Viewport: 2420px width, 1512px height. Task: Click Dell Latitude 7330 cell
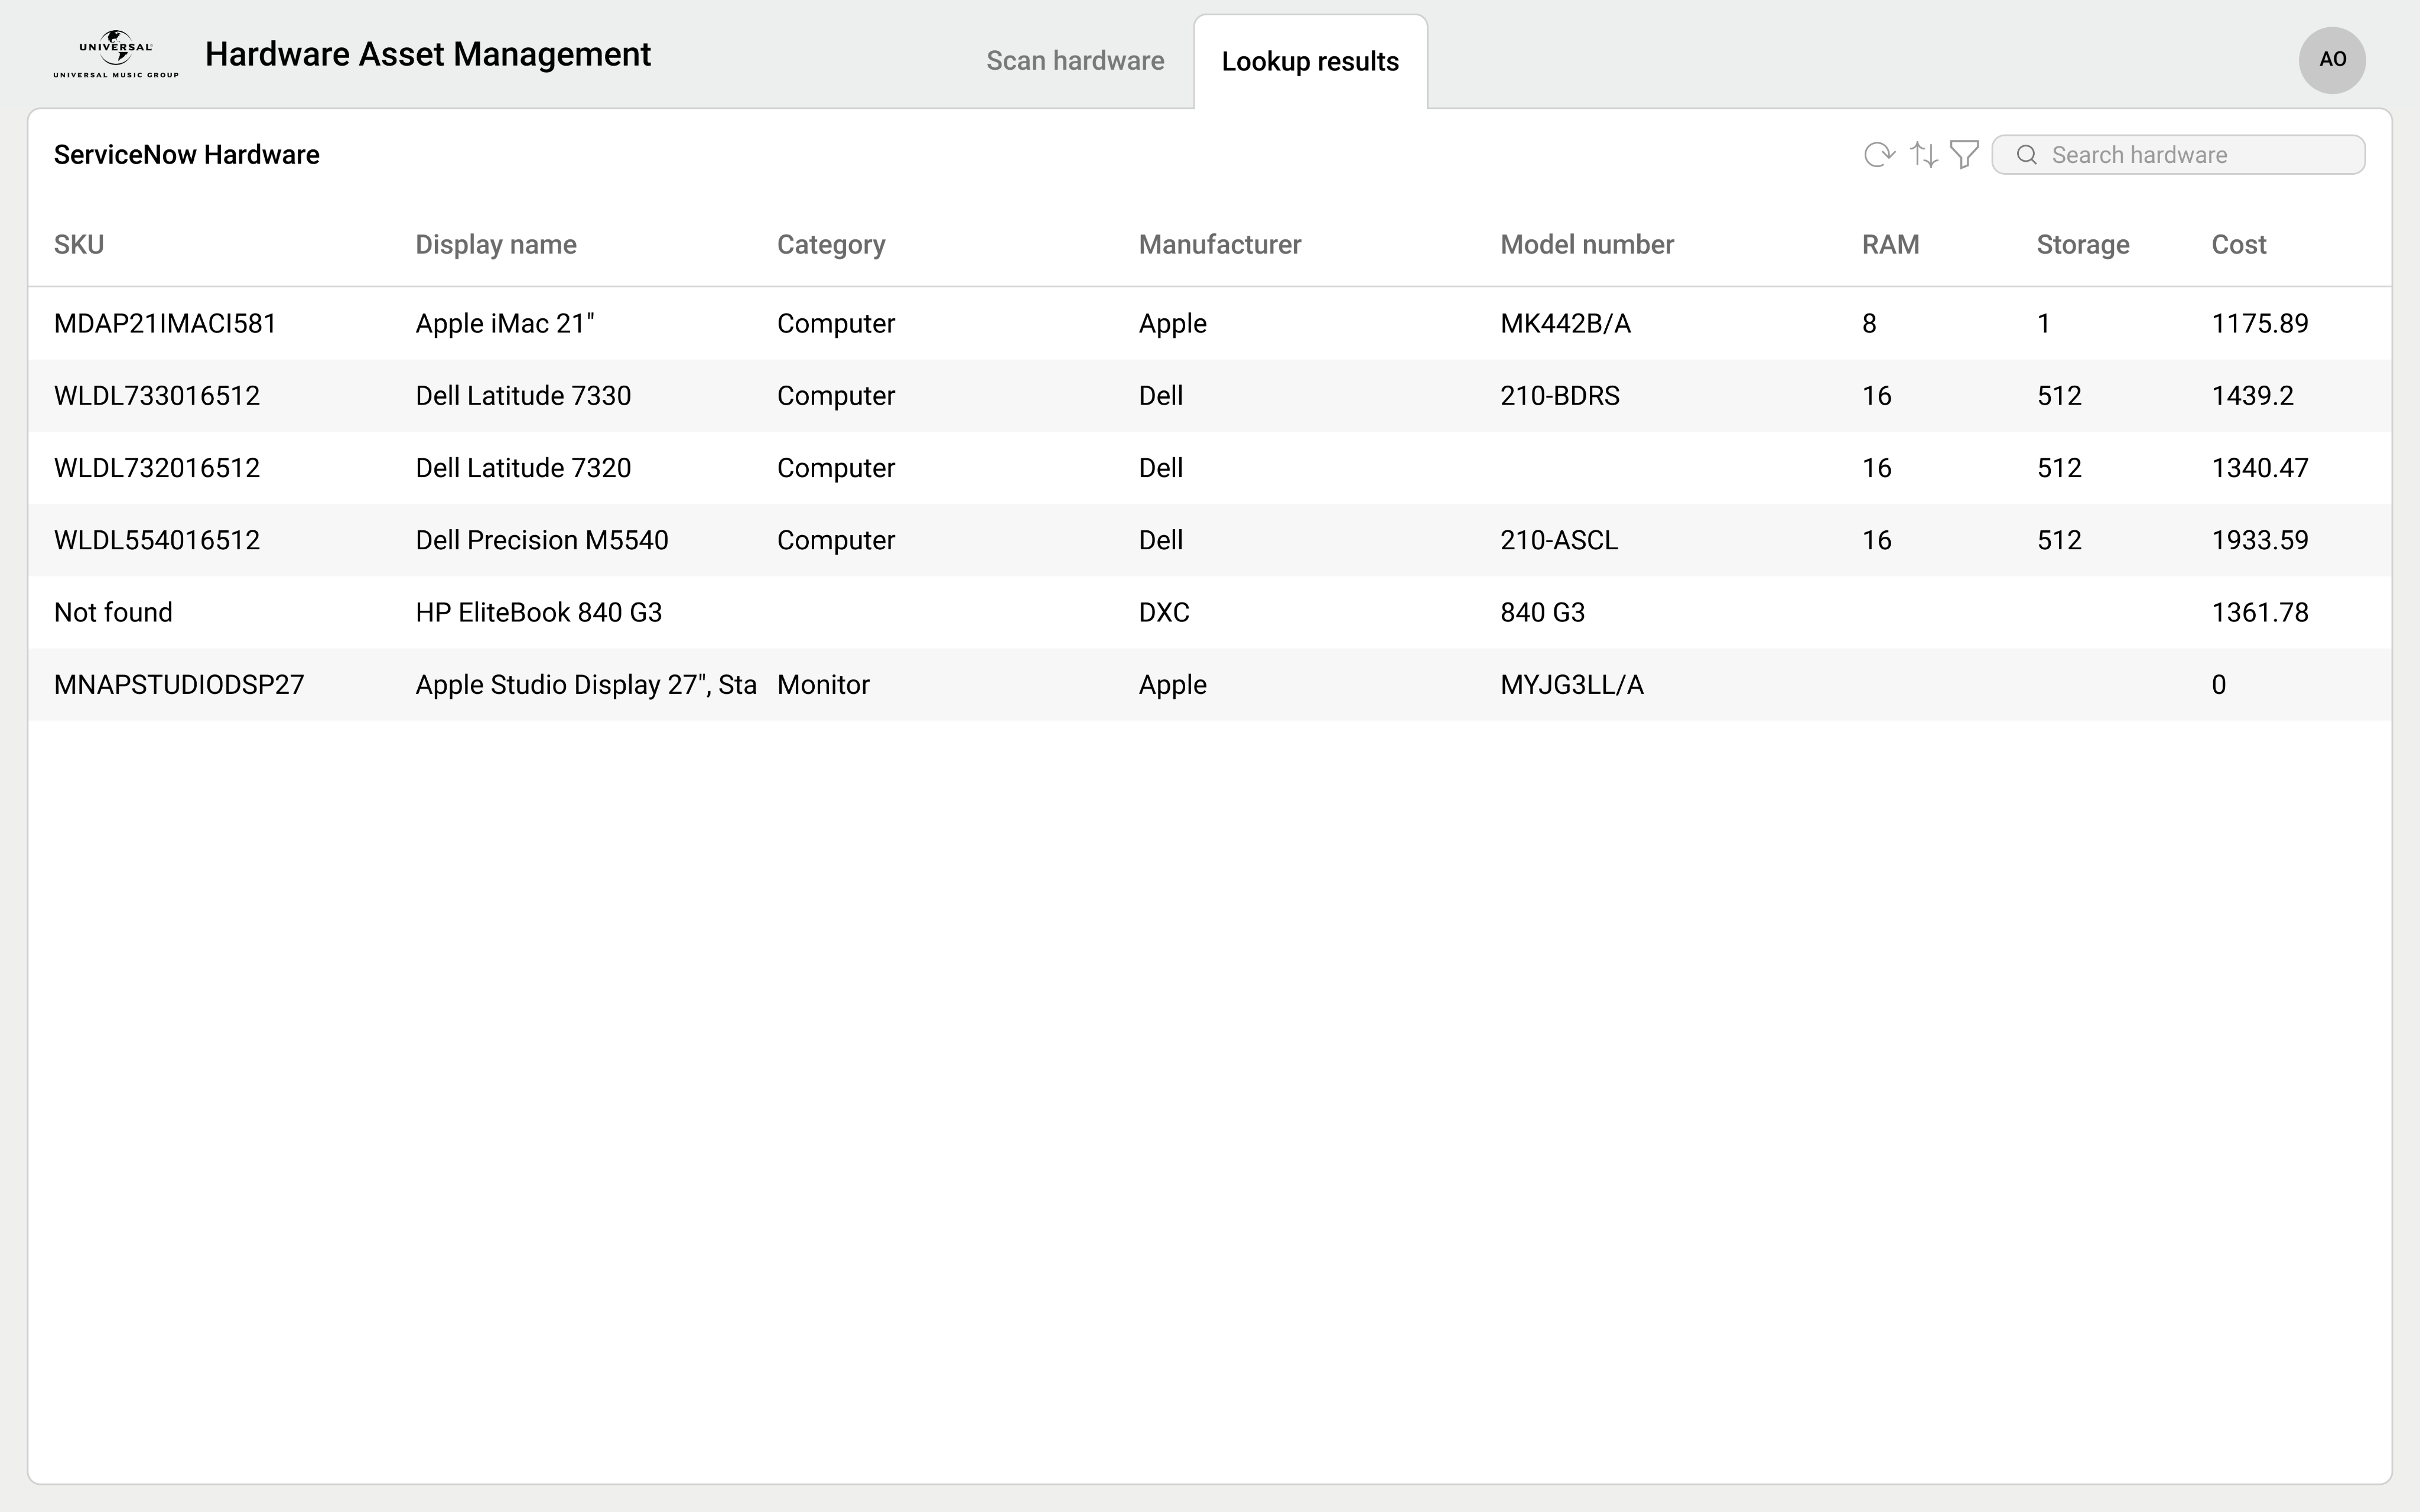pos(523,396)
